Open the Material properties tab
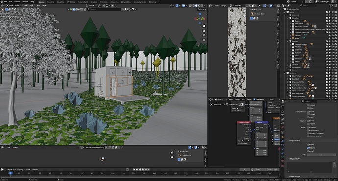Image resolution: width=338 pixels, height=181 pixels. 282,161
